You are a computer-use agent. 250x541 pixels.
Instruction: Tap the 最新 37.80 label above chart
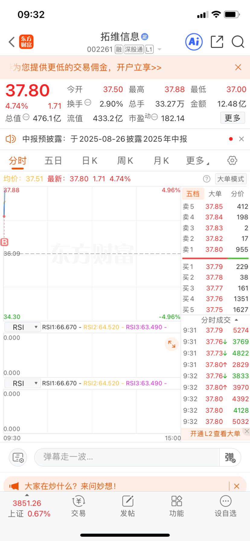pyautogui.click(x=68, y=179)
